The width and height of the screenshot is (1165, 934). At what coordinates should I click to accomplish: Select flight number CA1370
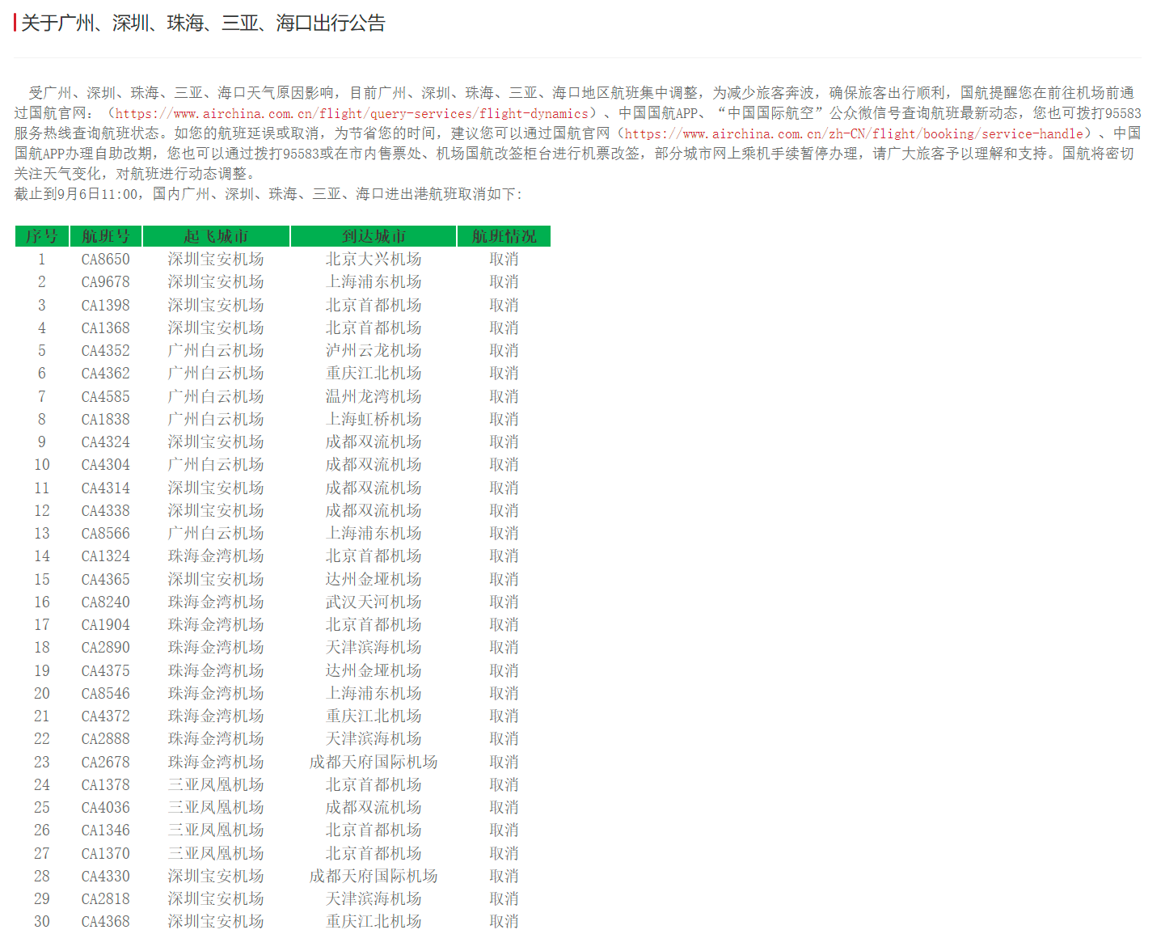(x=106, y=854)
